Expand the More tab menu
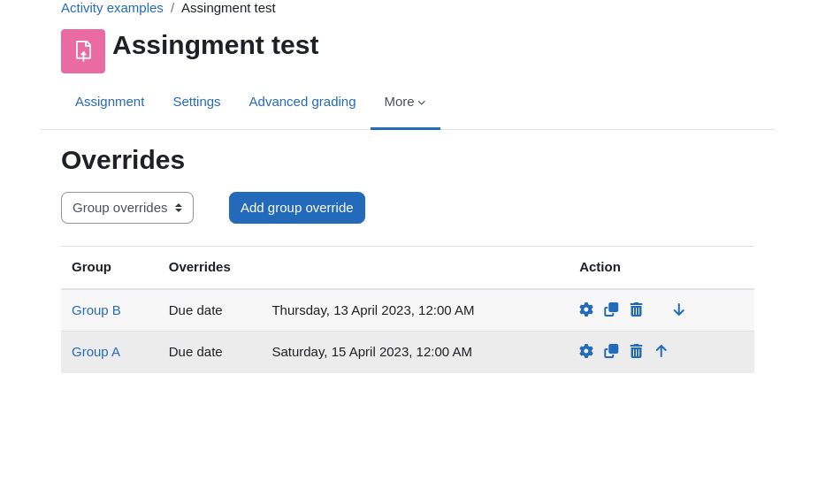818x496 pixels. pos(405,102)
